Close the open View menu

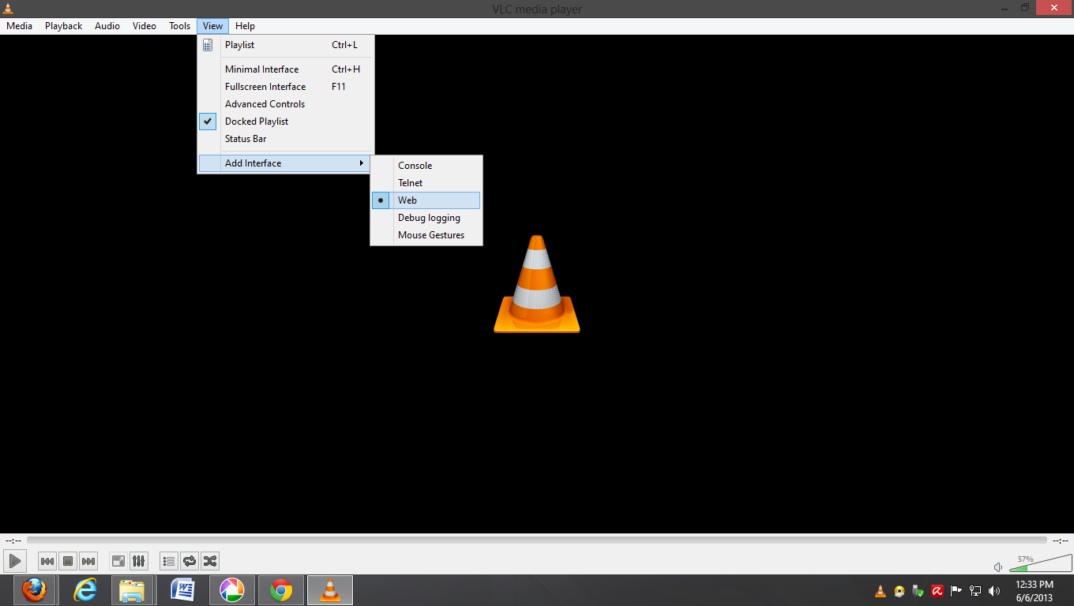pyautogui.click(x=212, y=26)
